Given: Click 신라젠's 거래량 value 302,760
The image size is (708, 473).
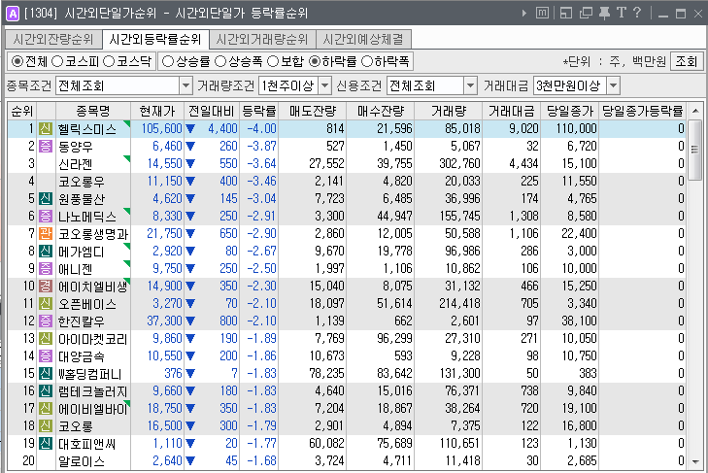Looking at the screenshot, I should 459,164.
